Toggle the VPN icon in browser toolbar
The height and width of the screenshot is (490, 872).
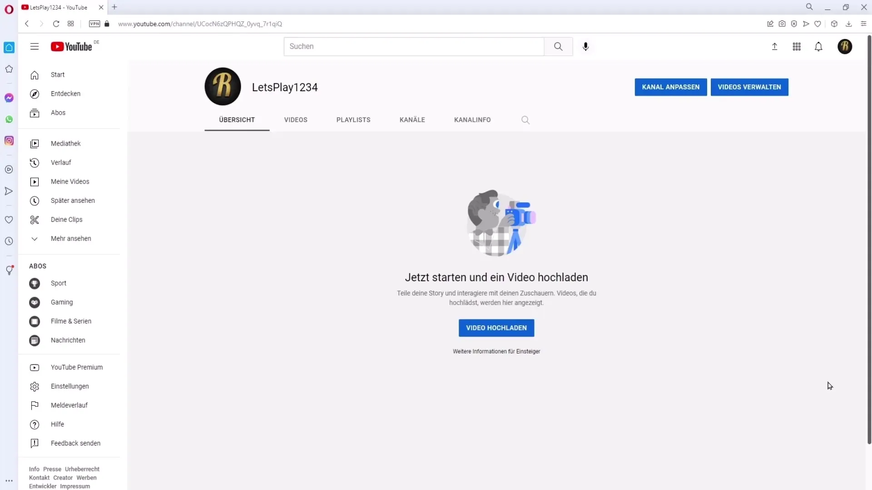(94, 24)
